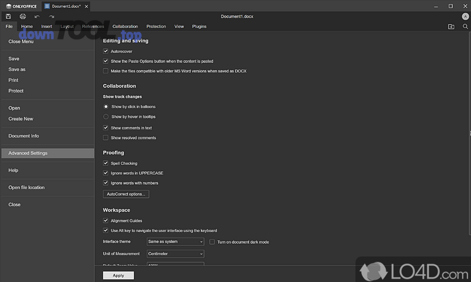Switch to the Collaboration tab

click(x=125, y=26)
